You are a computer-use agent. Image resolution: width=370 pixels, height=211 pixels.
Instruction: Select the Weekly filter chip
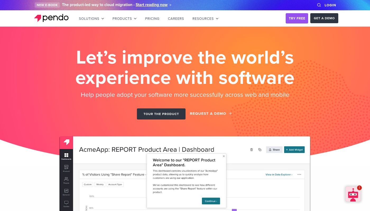100,184
